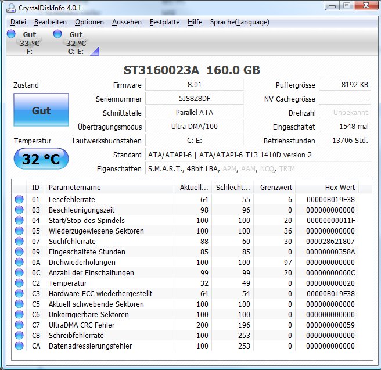Viewport: 381px width, 370px height.
Task: Click status orb of Anzahl der Einschaltungen
Action: (19, 272)
